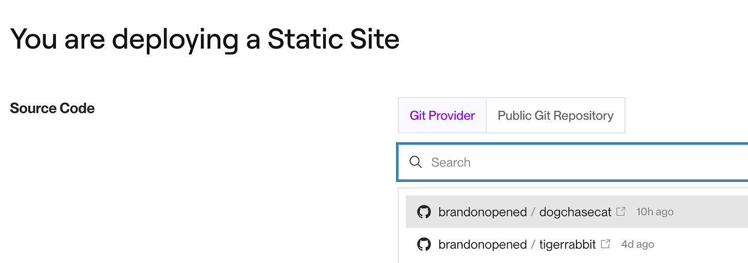The height and width of the screenshot is (263, 748).
Task: Open dogchasecat via its external link icon
Action: click(x=621, y=211)
